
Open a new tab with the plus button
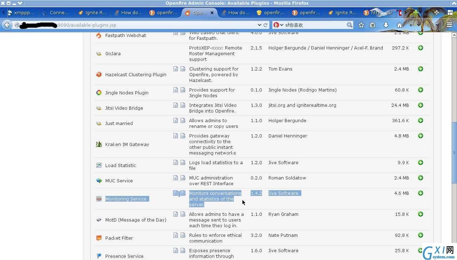click(416, 12)
